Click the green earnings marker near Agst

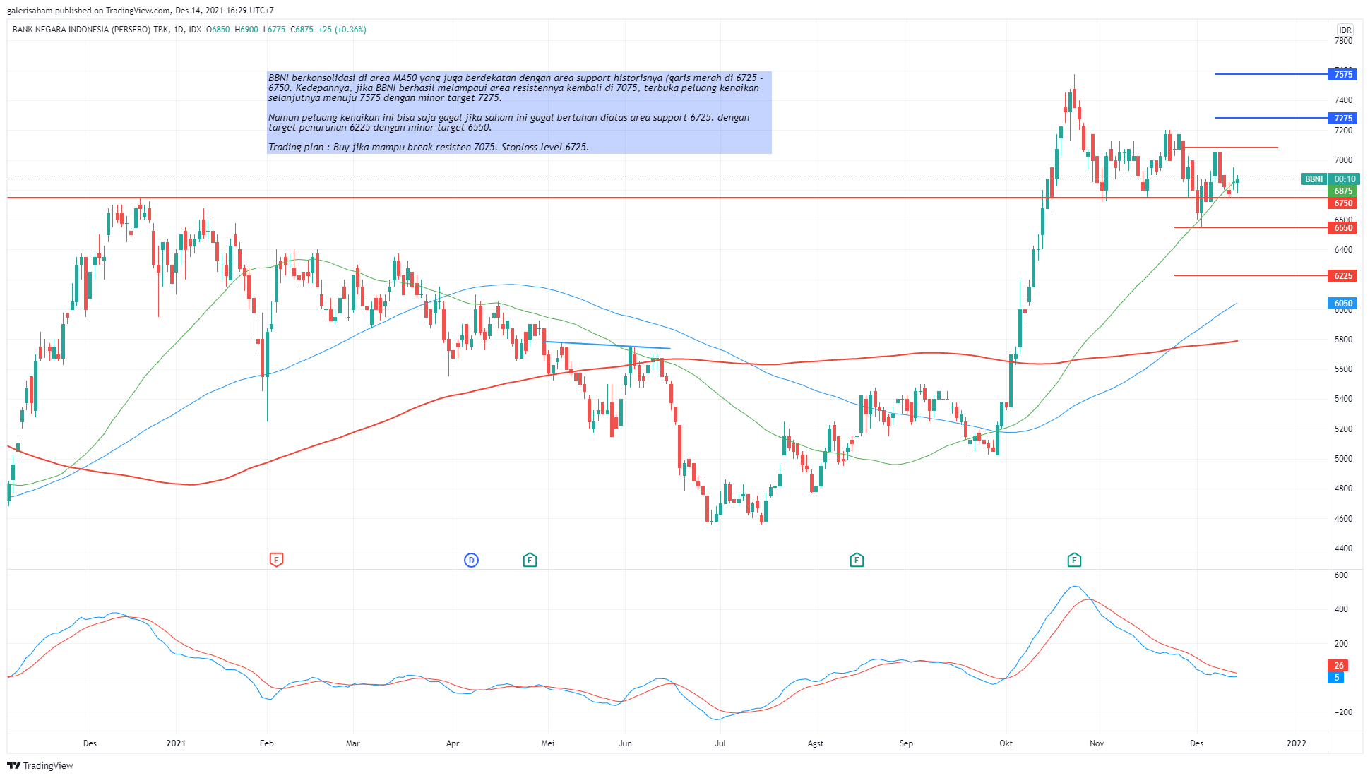[x=857, y=560]
